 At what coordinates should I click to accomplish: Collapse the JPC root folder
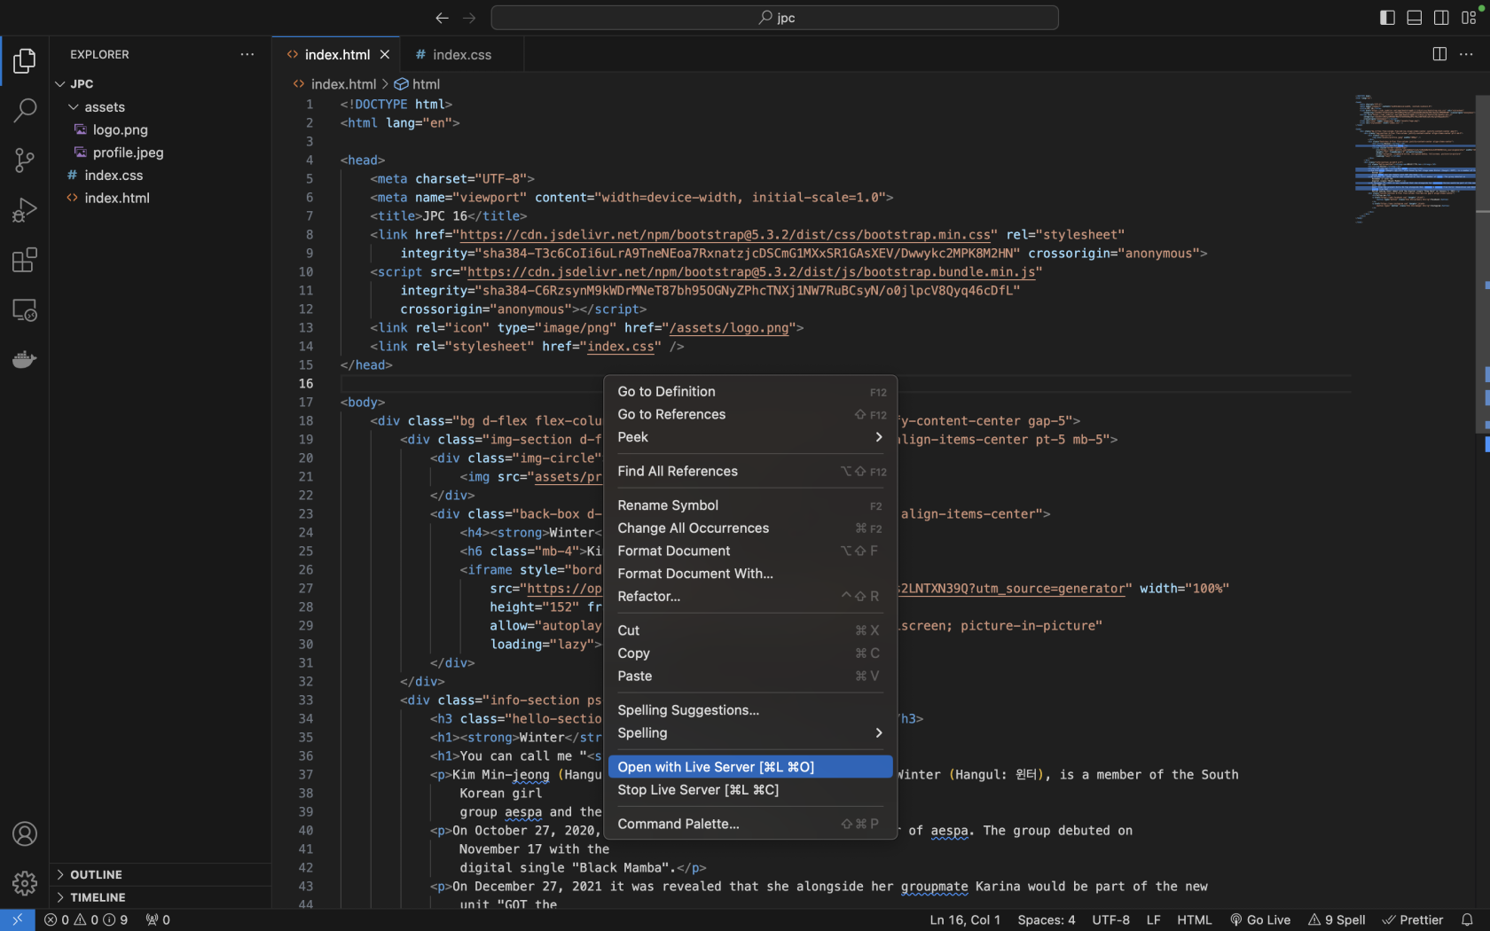point(60,83)
